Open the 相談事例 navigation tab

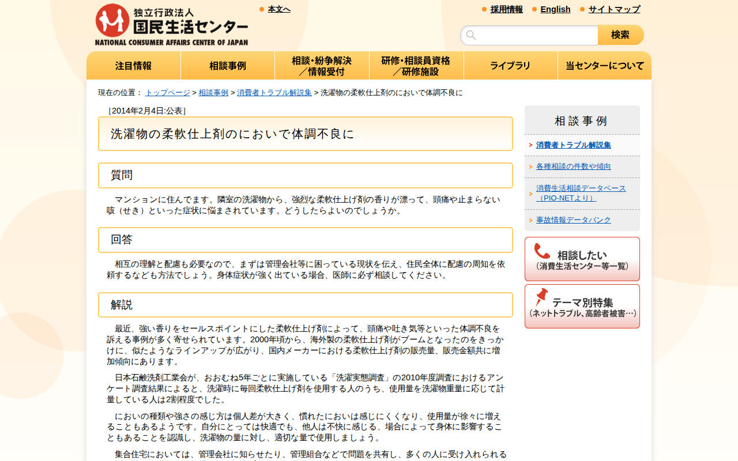pos(228,66)
